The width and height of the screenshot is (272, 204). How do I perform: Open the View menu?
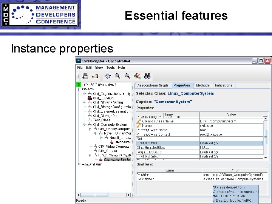[x=99, y=68]
